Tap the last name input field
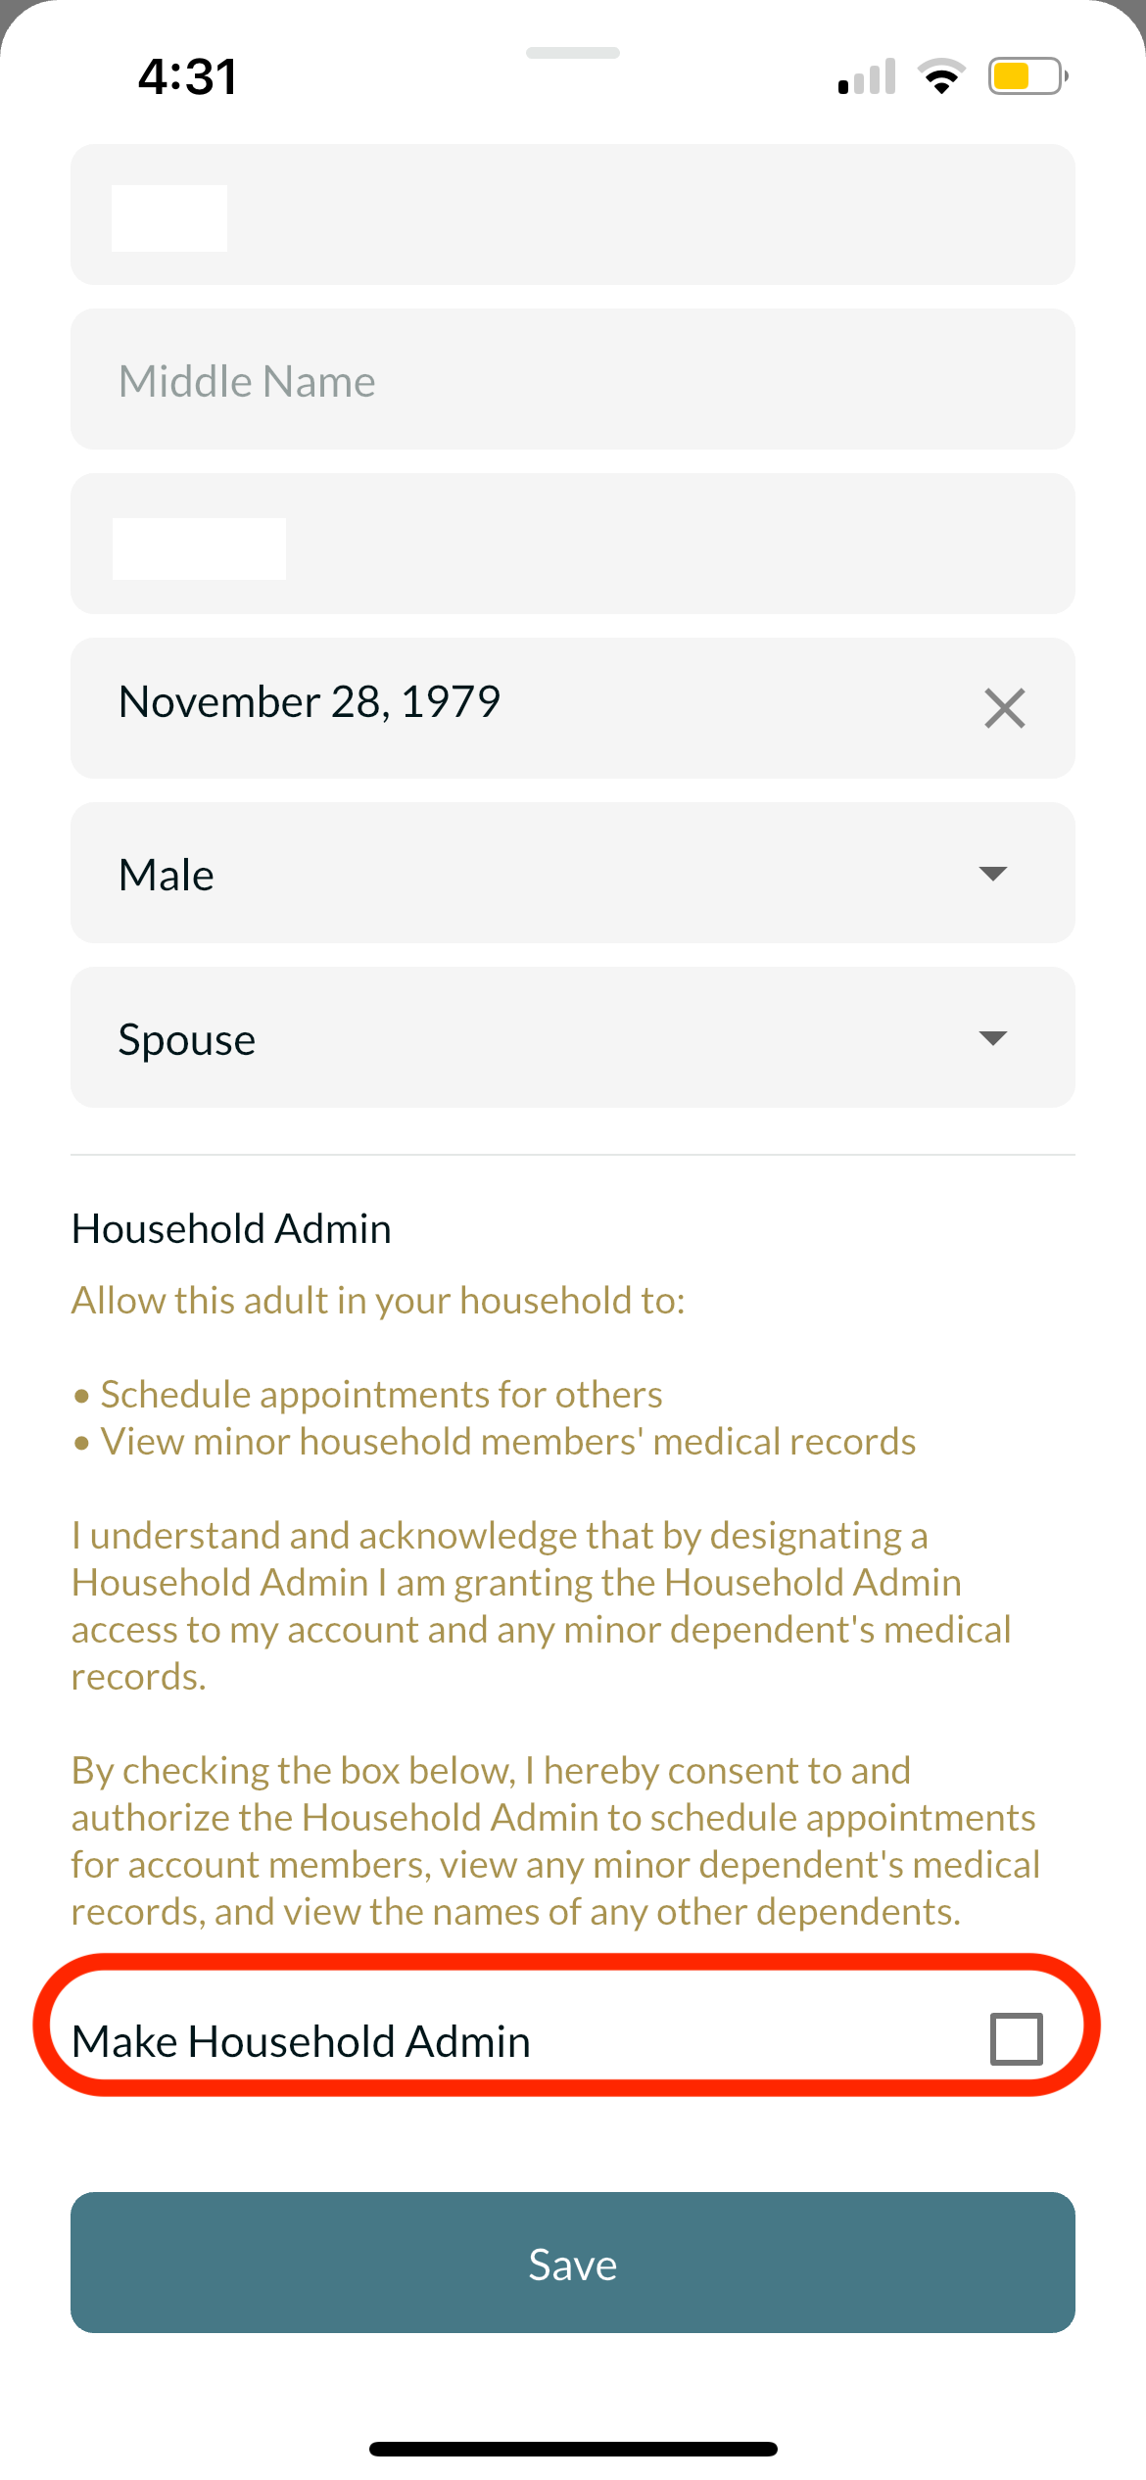 pyautogui.click(x=573, y=544)
